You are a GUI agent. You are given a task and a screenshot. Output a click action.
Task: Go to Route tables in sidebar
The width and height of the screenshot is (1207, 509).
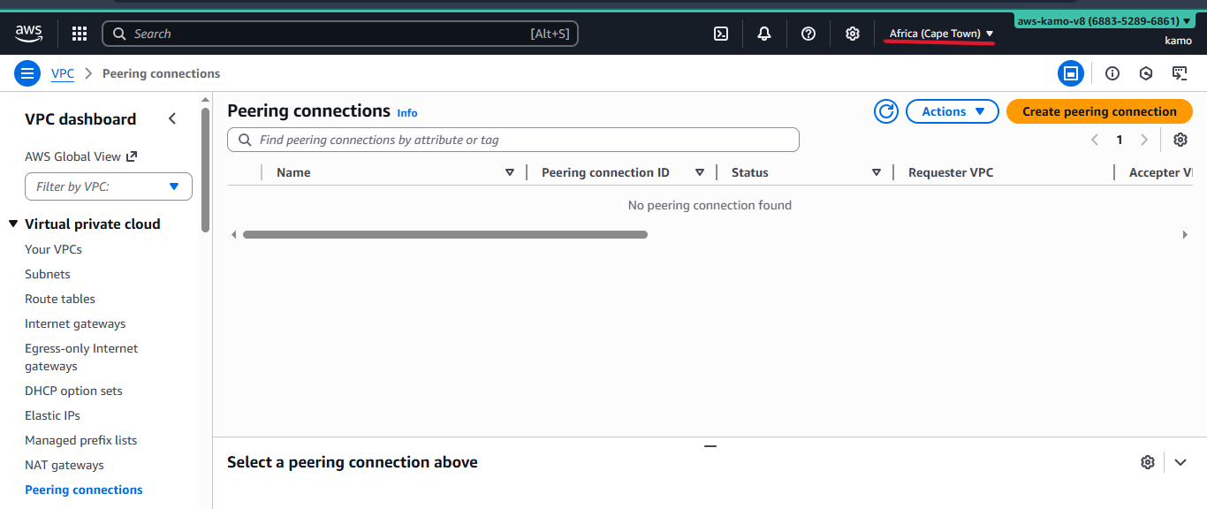pos(59,299)
